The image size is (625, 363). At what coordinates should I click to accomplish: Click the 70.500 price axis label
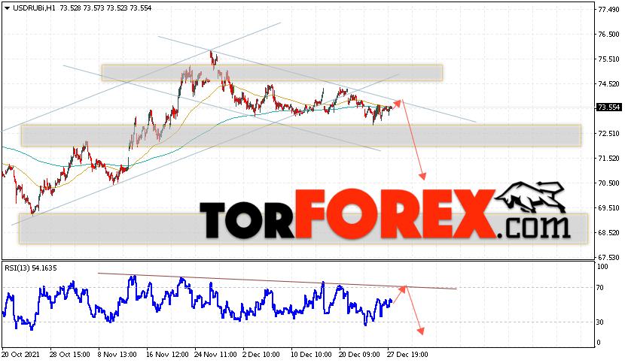[608, 183]
